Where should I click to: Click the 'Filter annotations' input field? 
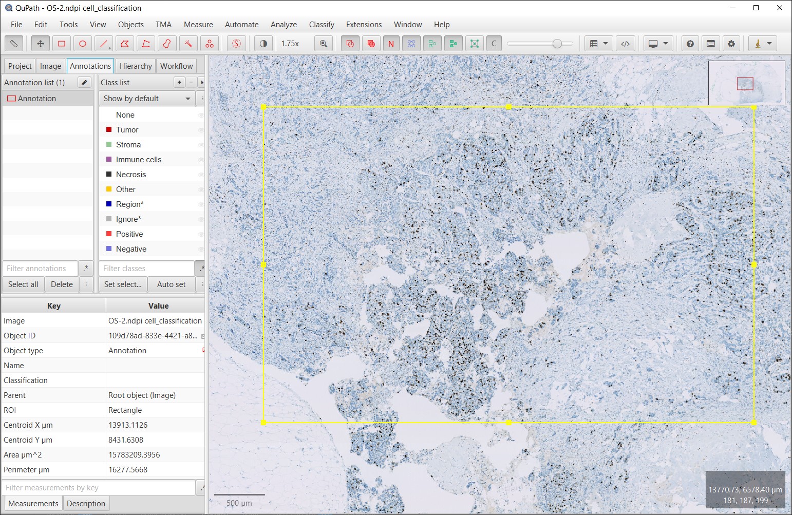click(x=40, y=269)
